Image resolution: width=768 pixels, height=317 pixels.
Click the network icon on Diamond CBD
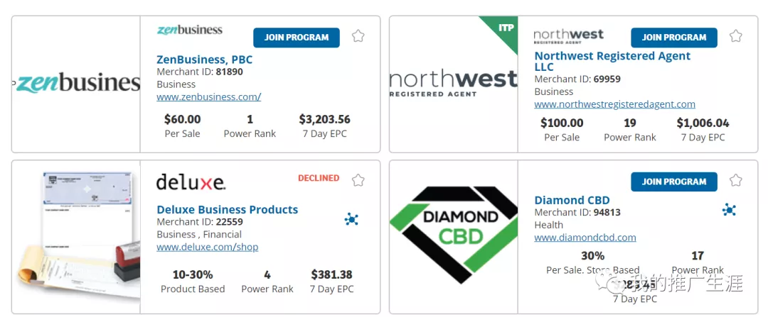tap(729, 210)
